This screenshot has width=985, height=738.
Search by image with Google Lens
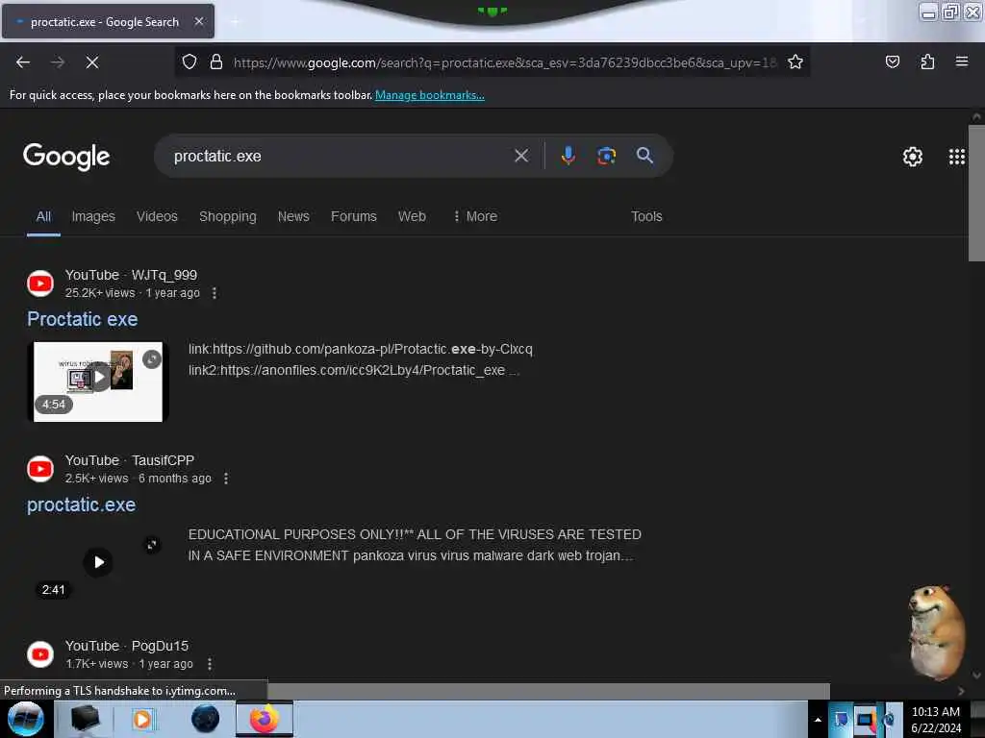tap(606, 156)
